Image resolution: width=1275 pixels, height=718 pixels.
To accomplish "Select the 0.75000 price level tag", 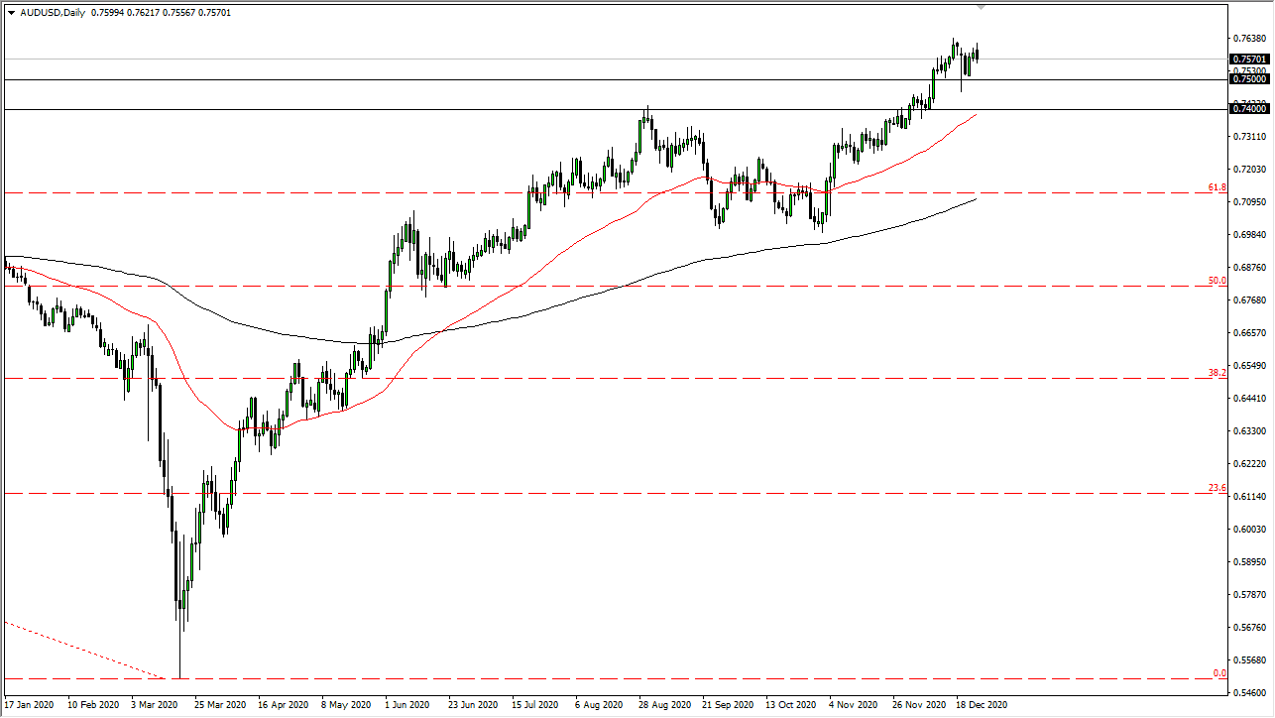I will point(1247,81).
